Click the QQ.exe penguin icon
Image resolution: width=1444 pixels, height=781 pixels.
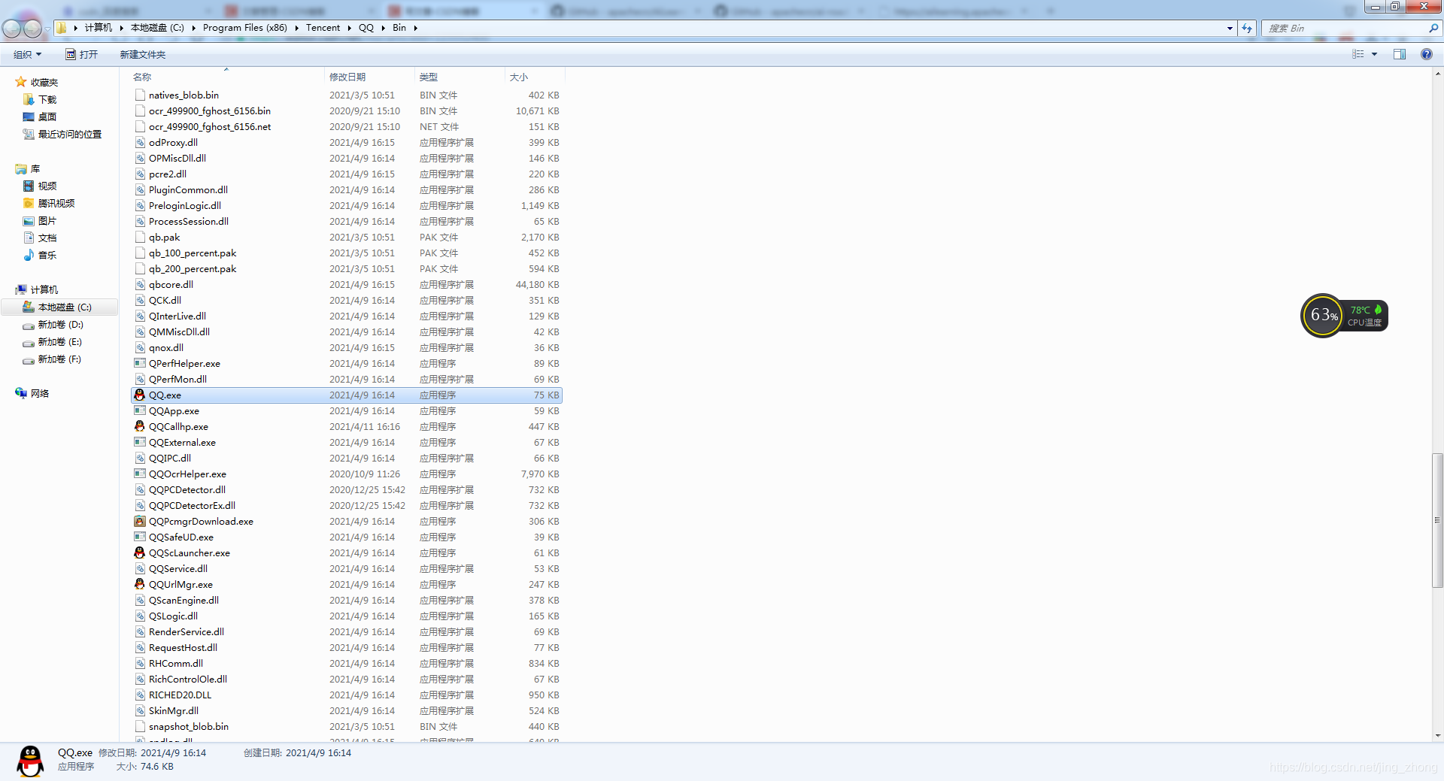point(139,395)
